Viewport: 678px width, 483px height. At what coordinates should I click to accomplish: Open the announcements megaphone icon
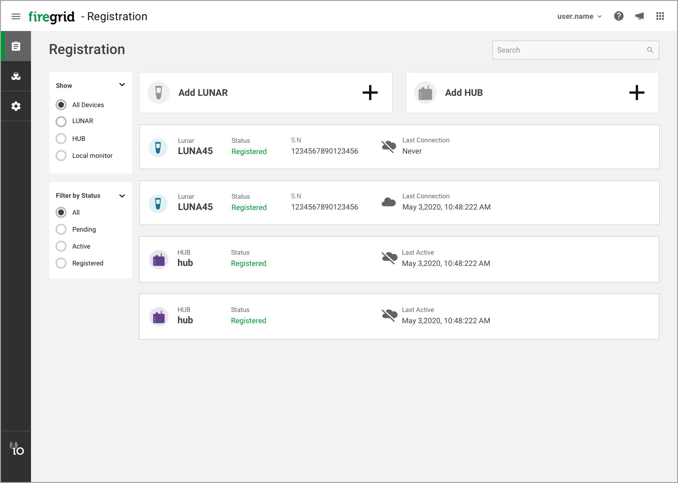639,16
